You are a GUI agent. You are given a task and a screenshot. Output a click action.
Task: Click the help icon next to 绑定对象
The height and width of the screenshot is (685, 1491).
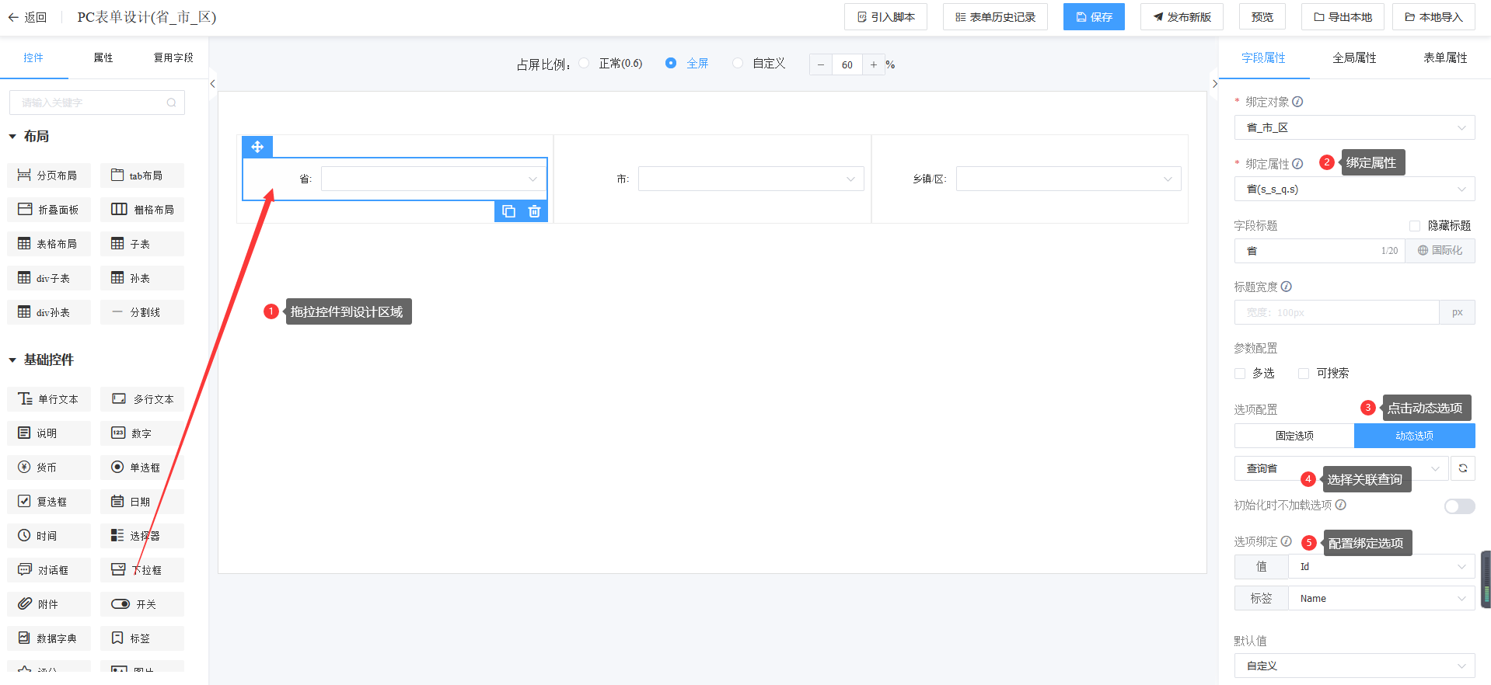[x=1297, y=102]
